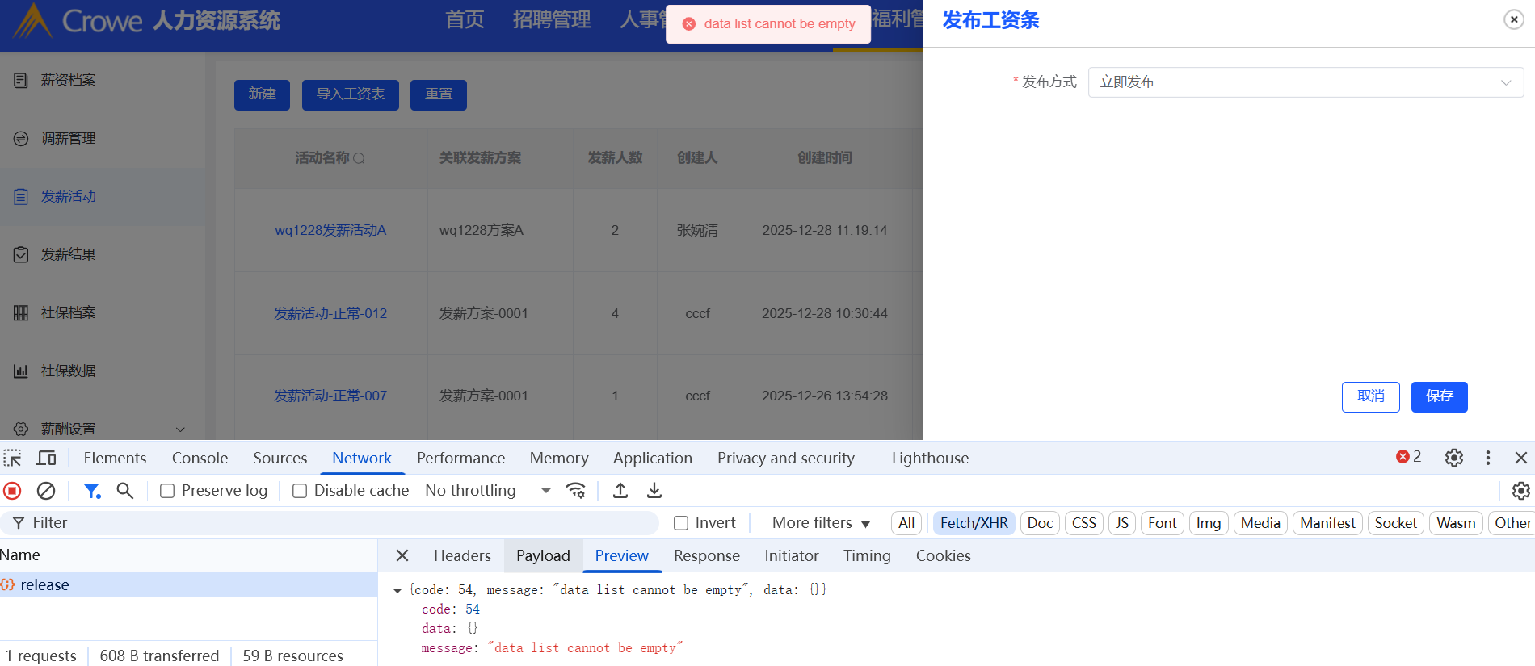
Task: Toggle the device toolbar icon
Action: click(x=47, y=459)
